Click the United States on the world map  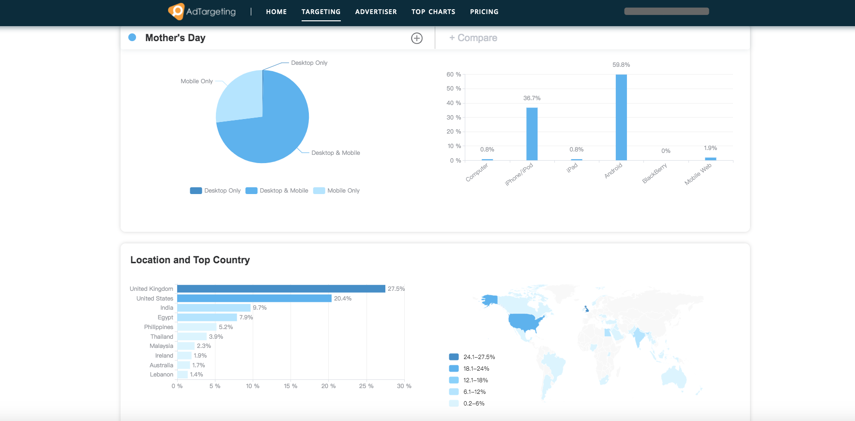[525, 322]
